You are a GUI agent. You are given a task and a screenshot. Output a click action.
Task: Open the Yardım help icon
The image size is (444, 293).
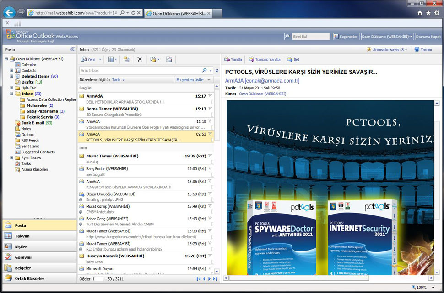click(417, 49)
